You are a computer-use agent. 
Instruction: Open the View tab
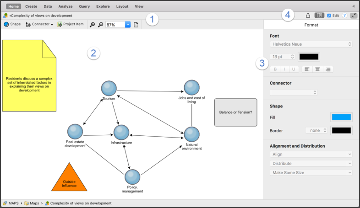click(139, 6)
